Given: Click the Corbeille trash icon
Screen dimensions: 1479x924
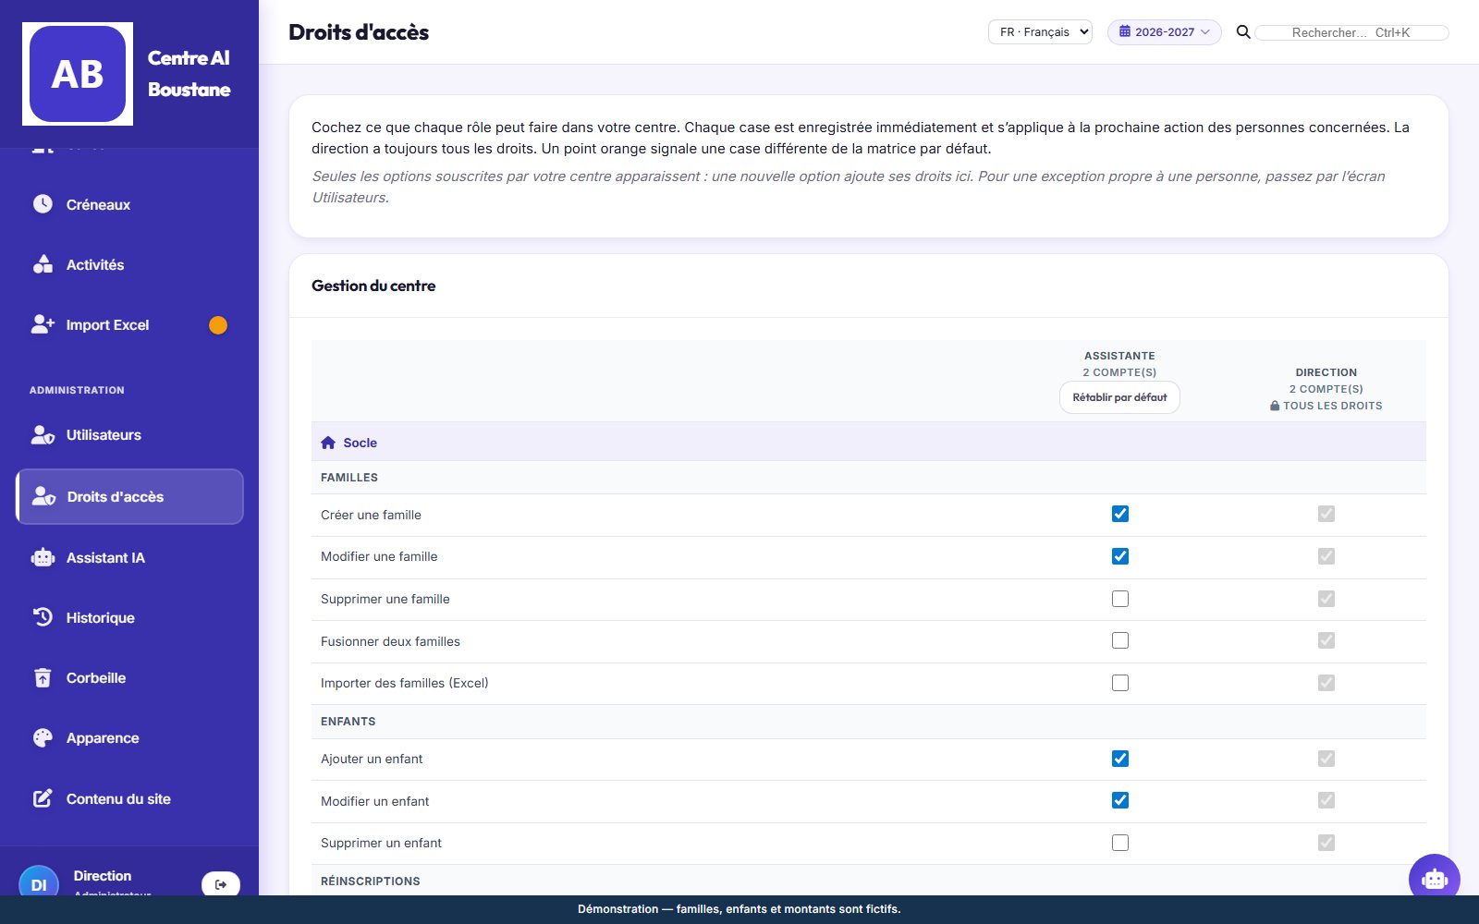Looking at the screenshot, I should coord(43,677).
